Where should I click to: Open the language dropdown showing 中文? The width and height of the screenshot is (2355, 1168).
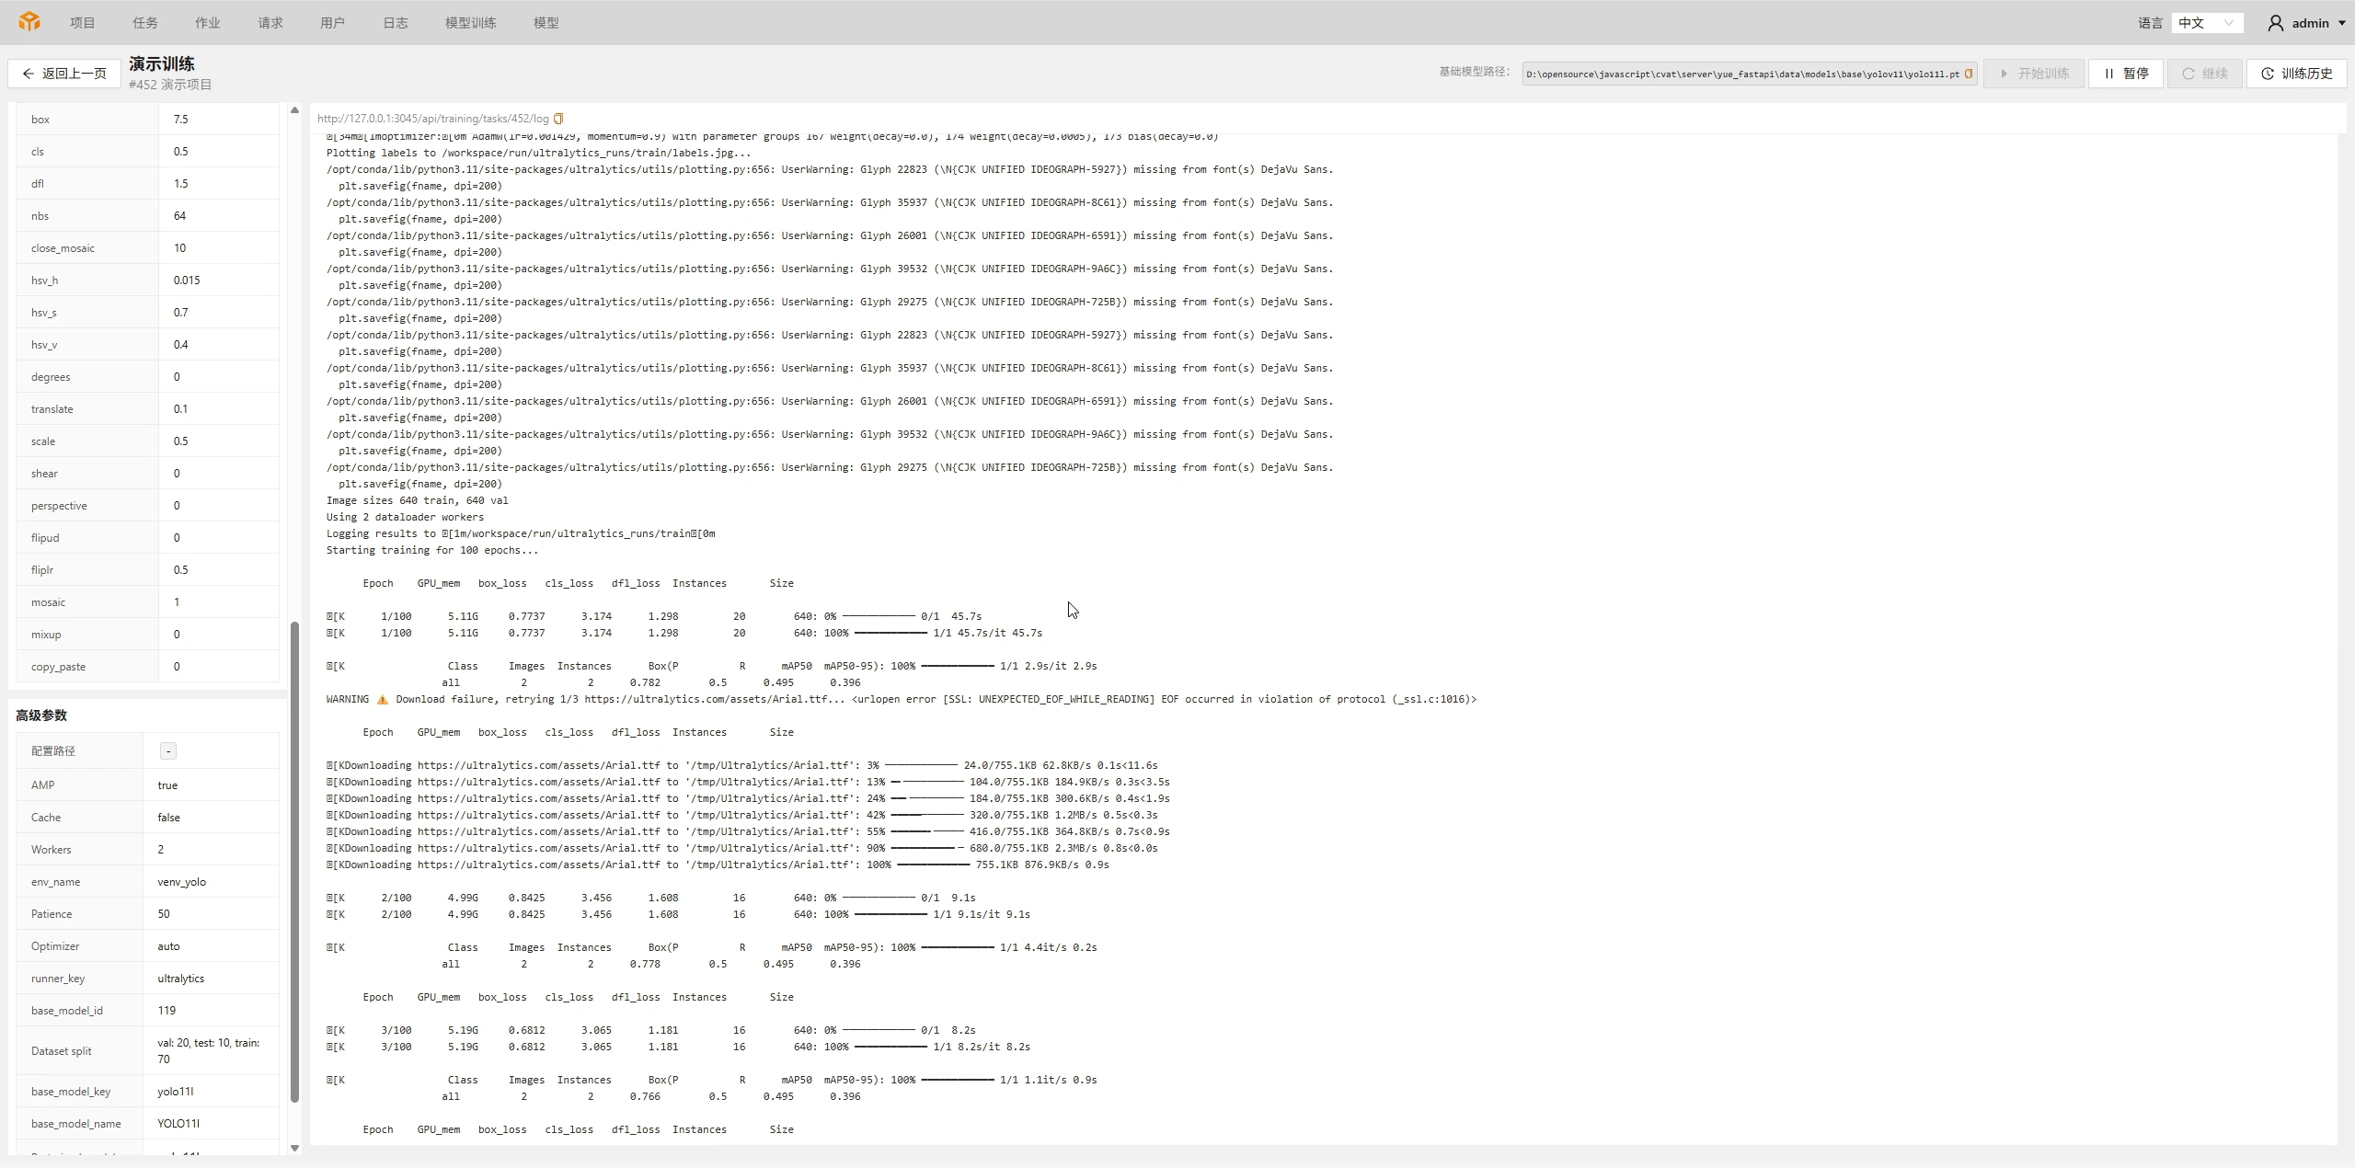[x=2207, y=23]
